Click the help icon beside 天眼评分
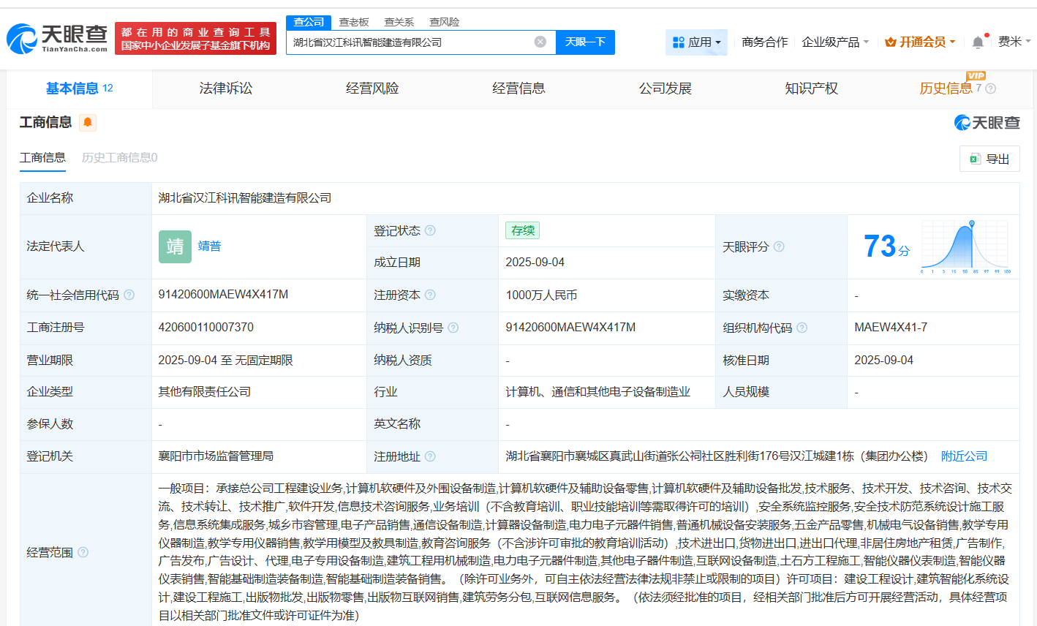 point(778,246)
